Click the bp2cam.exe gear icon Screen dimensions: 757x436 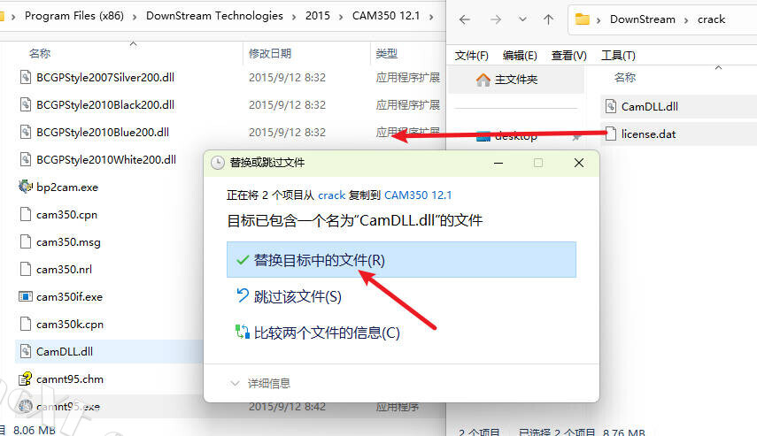pos(25,187)
